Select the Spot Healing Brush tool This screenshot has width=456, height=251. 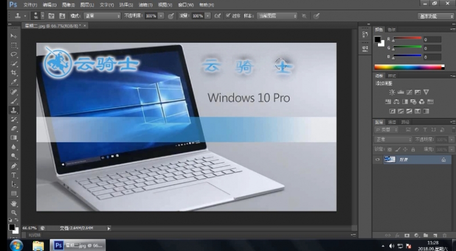point(14,92)
